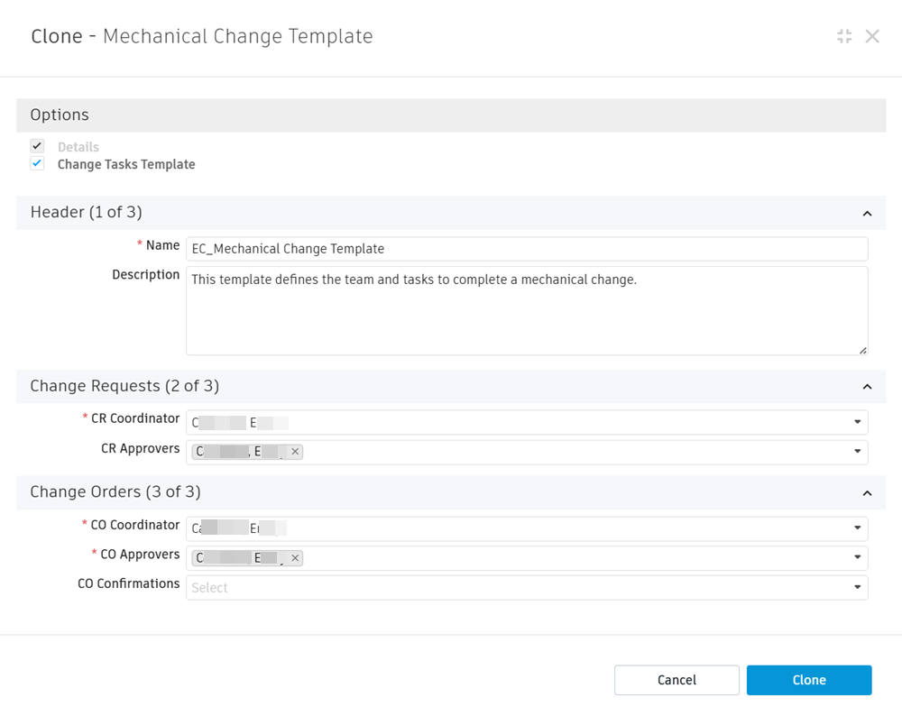
Task: Open the CO Coordinator dropdown arrow
Action: click(x=857, y=528)
